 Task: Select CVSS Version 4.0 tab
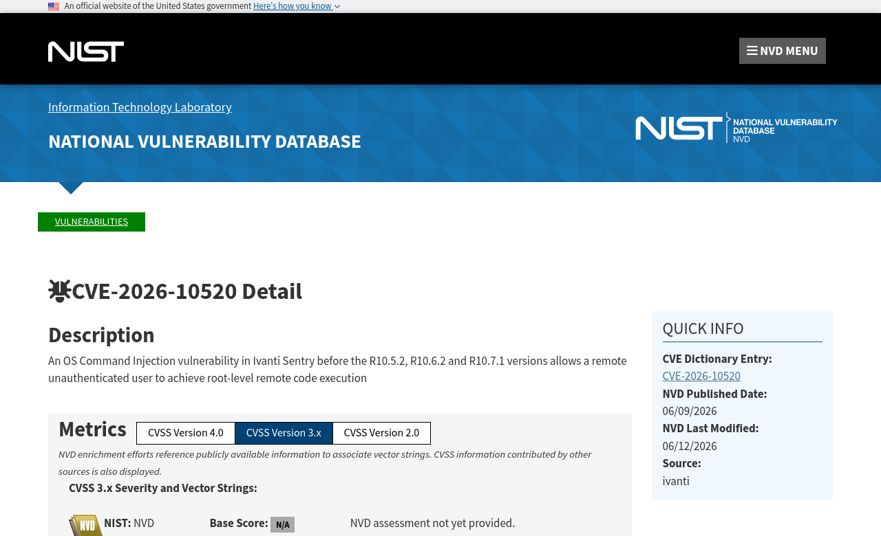[x=186, y=434]
